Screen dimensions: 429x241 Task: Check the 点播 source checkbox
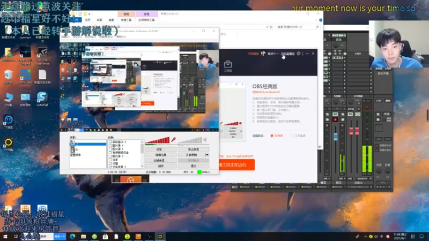click(110, 163)
